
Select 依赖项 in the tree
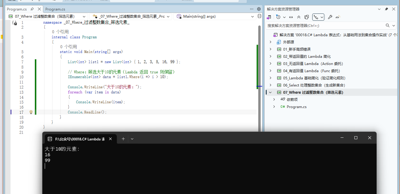292,100
